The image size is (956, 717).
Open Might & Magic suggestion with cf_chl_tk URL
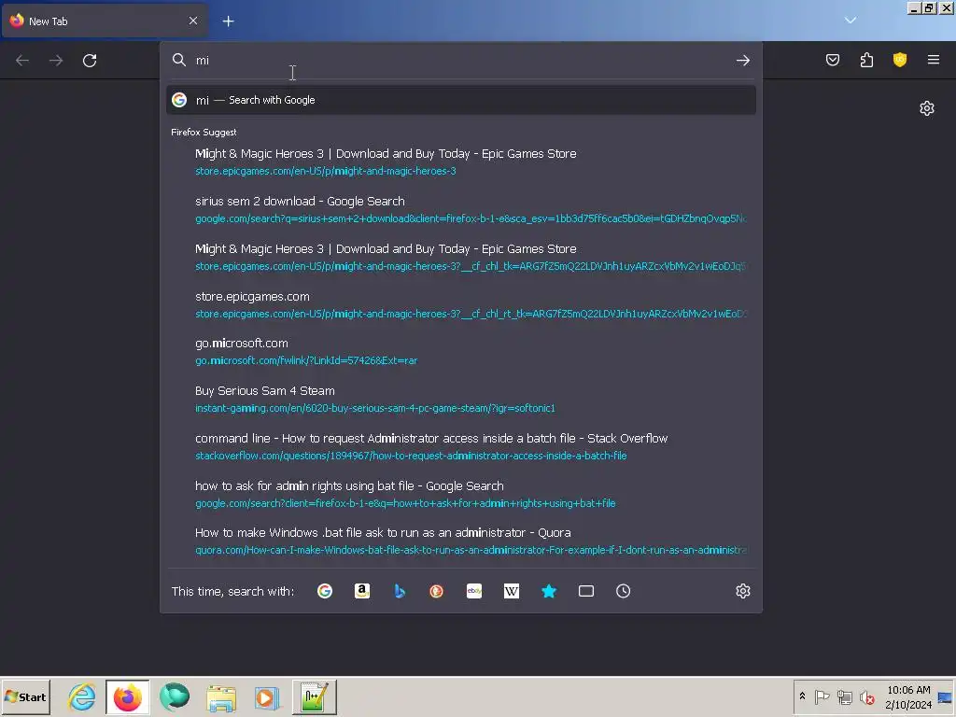click(x=461, y=258)
